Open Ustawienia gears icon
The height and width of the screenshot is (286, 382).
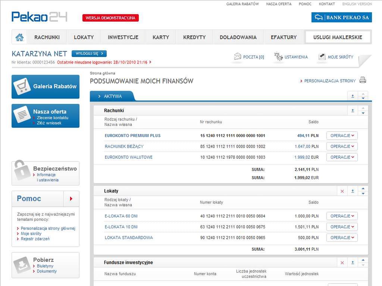(x=278, y=57)
